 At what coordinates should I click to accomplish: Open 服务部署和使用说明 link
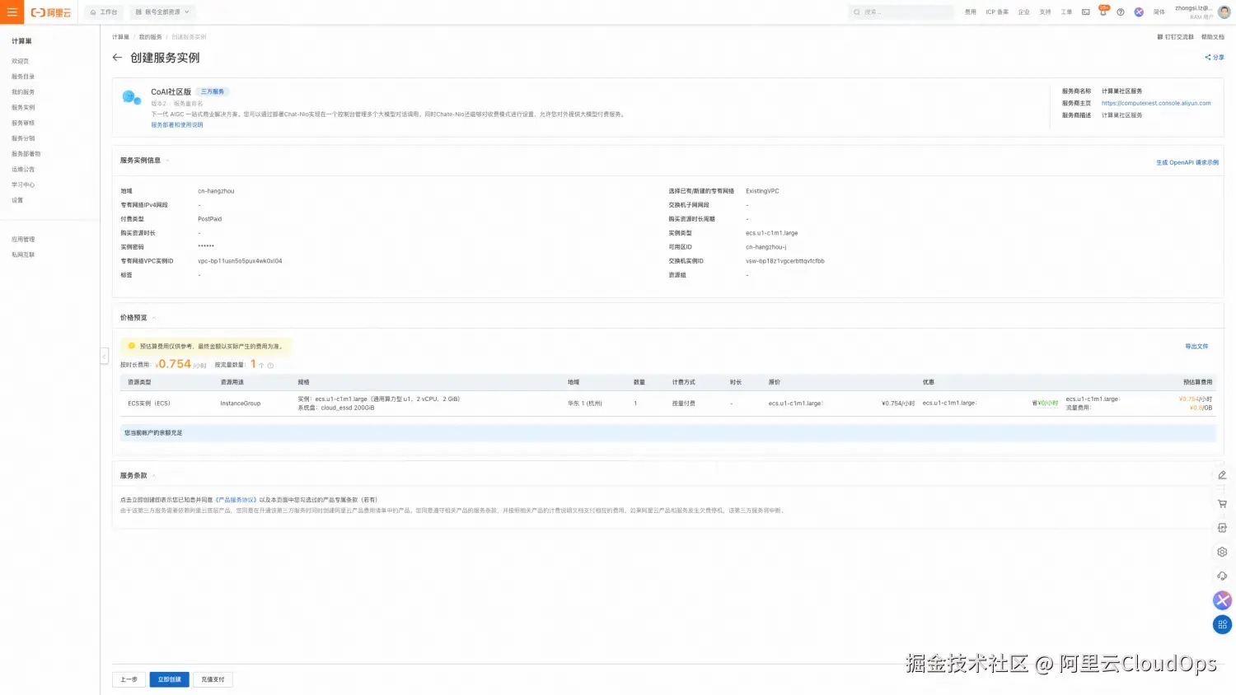click(176, 125)
